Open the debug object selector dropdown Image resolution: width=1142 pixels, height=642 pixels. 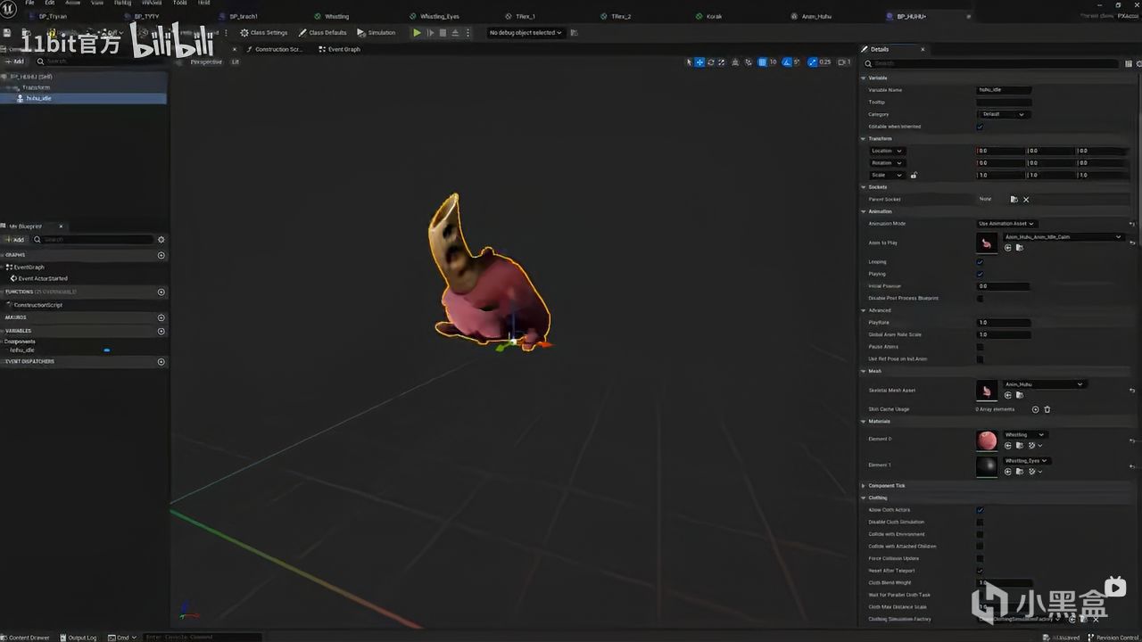pyautogui.click(x=525, y=33)
